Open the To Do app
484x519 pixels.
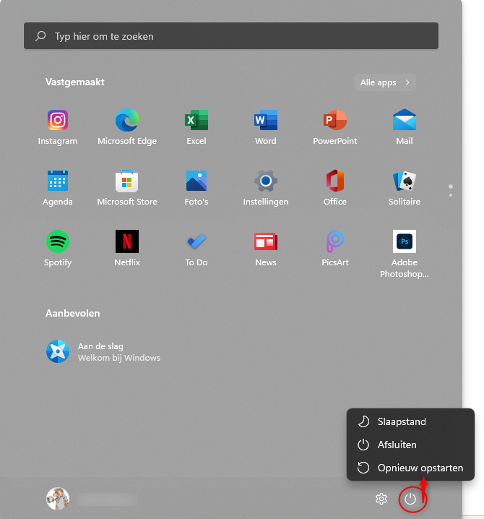[196, 248]
